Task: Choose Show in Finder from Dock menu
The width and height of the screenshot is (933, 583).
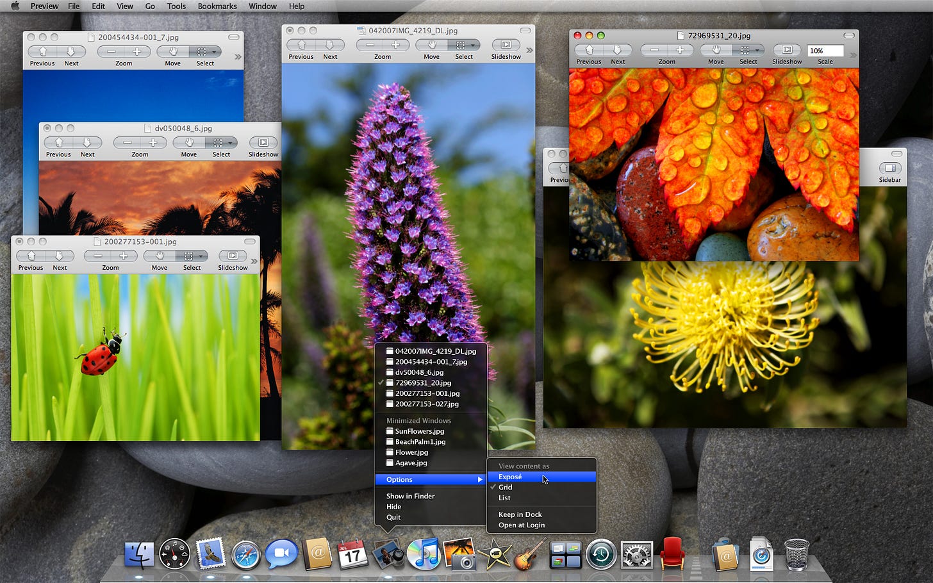Action: coord(410,497)
